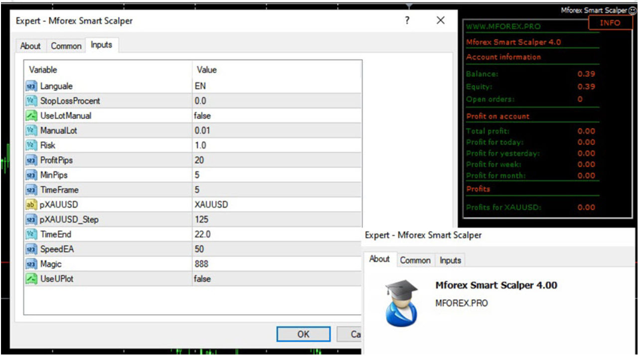Click the StopLossProcent double type icon
638x356 pixels.
(x=31, y=101)
